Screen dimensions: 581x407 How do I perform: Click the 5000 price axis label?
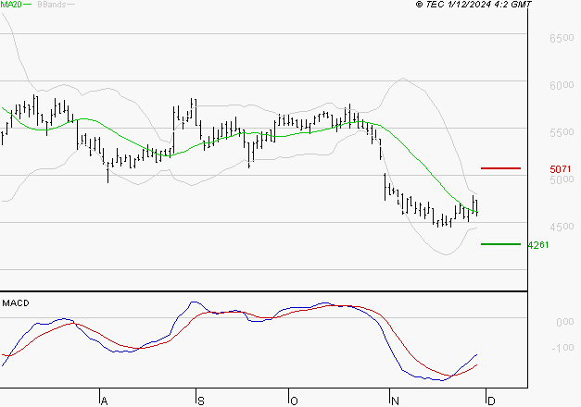(x=562, y=179)
